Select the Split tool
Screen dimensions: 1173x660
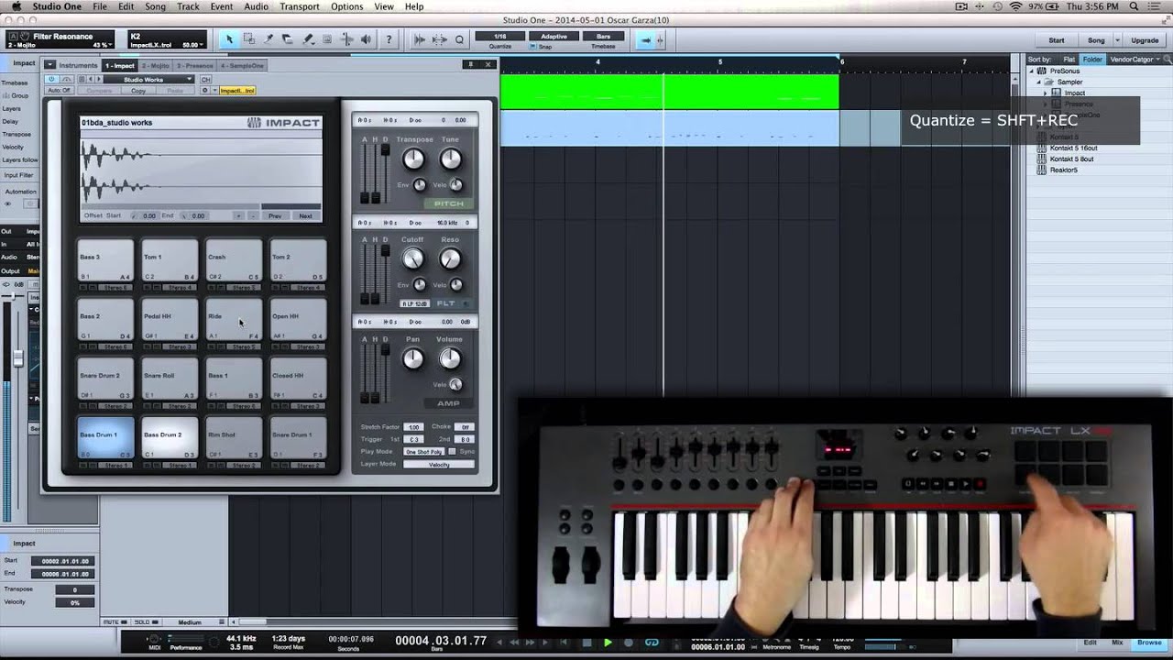(x=269, y=39)
